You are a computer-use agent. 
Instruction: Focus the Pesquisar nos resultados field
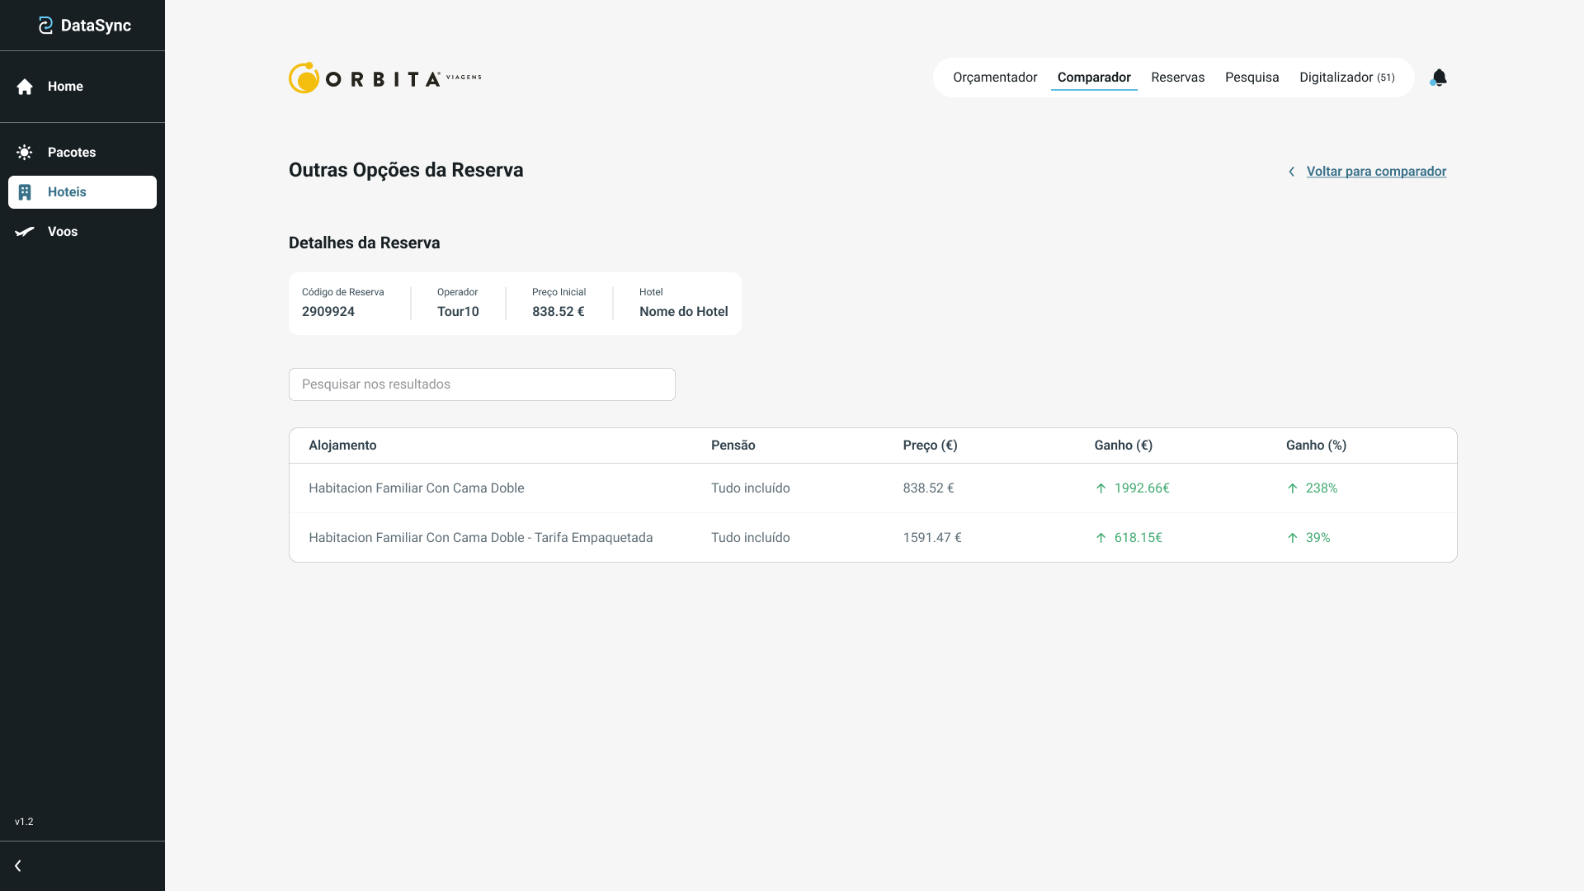pos(482,384)
